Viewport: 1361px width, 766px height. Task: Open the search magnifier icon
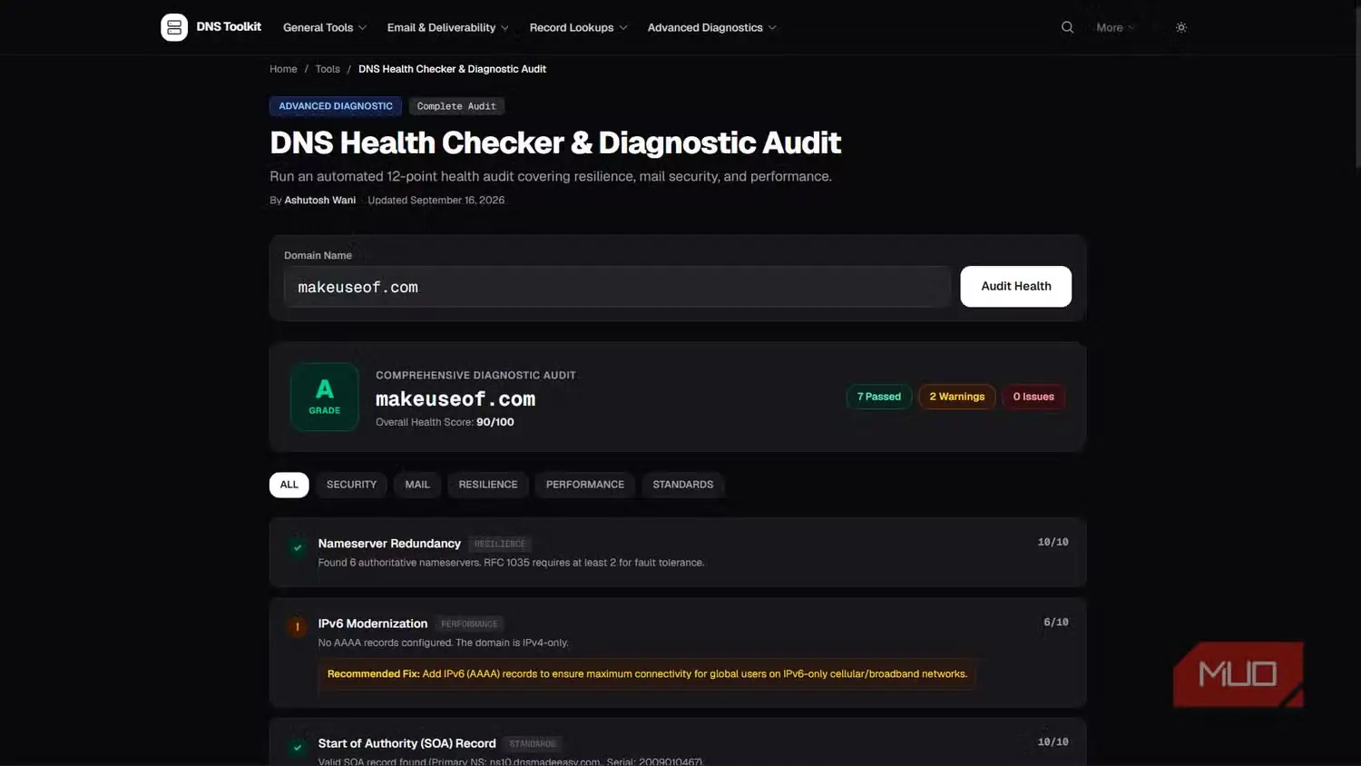coord(1067,27)
